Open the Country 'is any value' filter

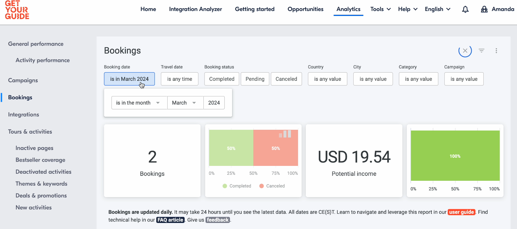(327, 79)
